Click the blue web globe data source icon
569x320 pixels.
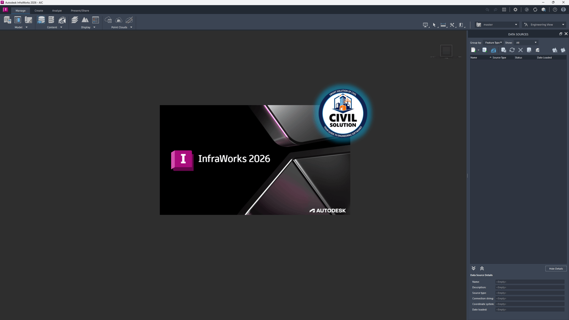pyautogui.click(x=494, y=50)
